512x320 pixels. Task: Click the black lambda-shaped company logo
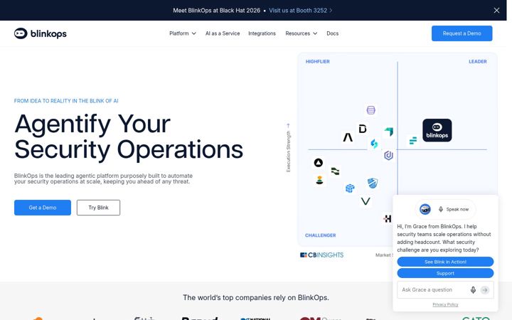click(348, 137)
